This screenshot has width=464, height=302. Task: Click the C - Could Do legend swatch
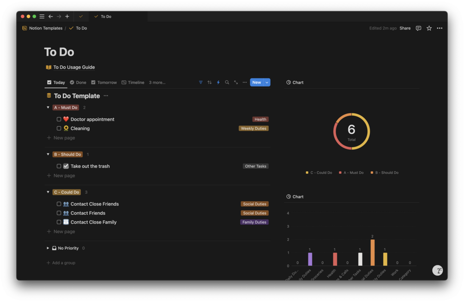[x=307, y=172]
